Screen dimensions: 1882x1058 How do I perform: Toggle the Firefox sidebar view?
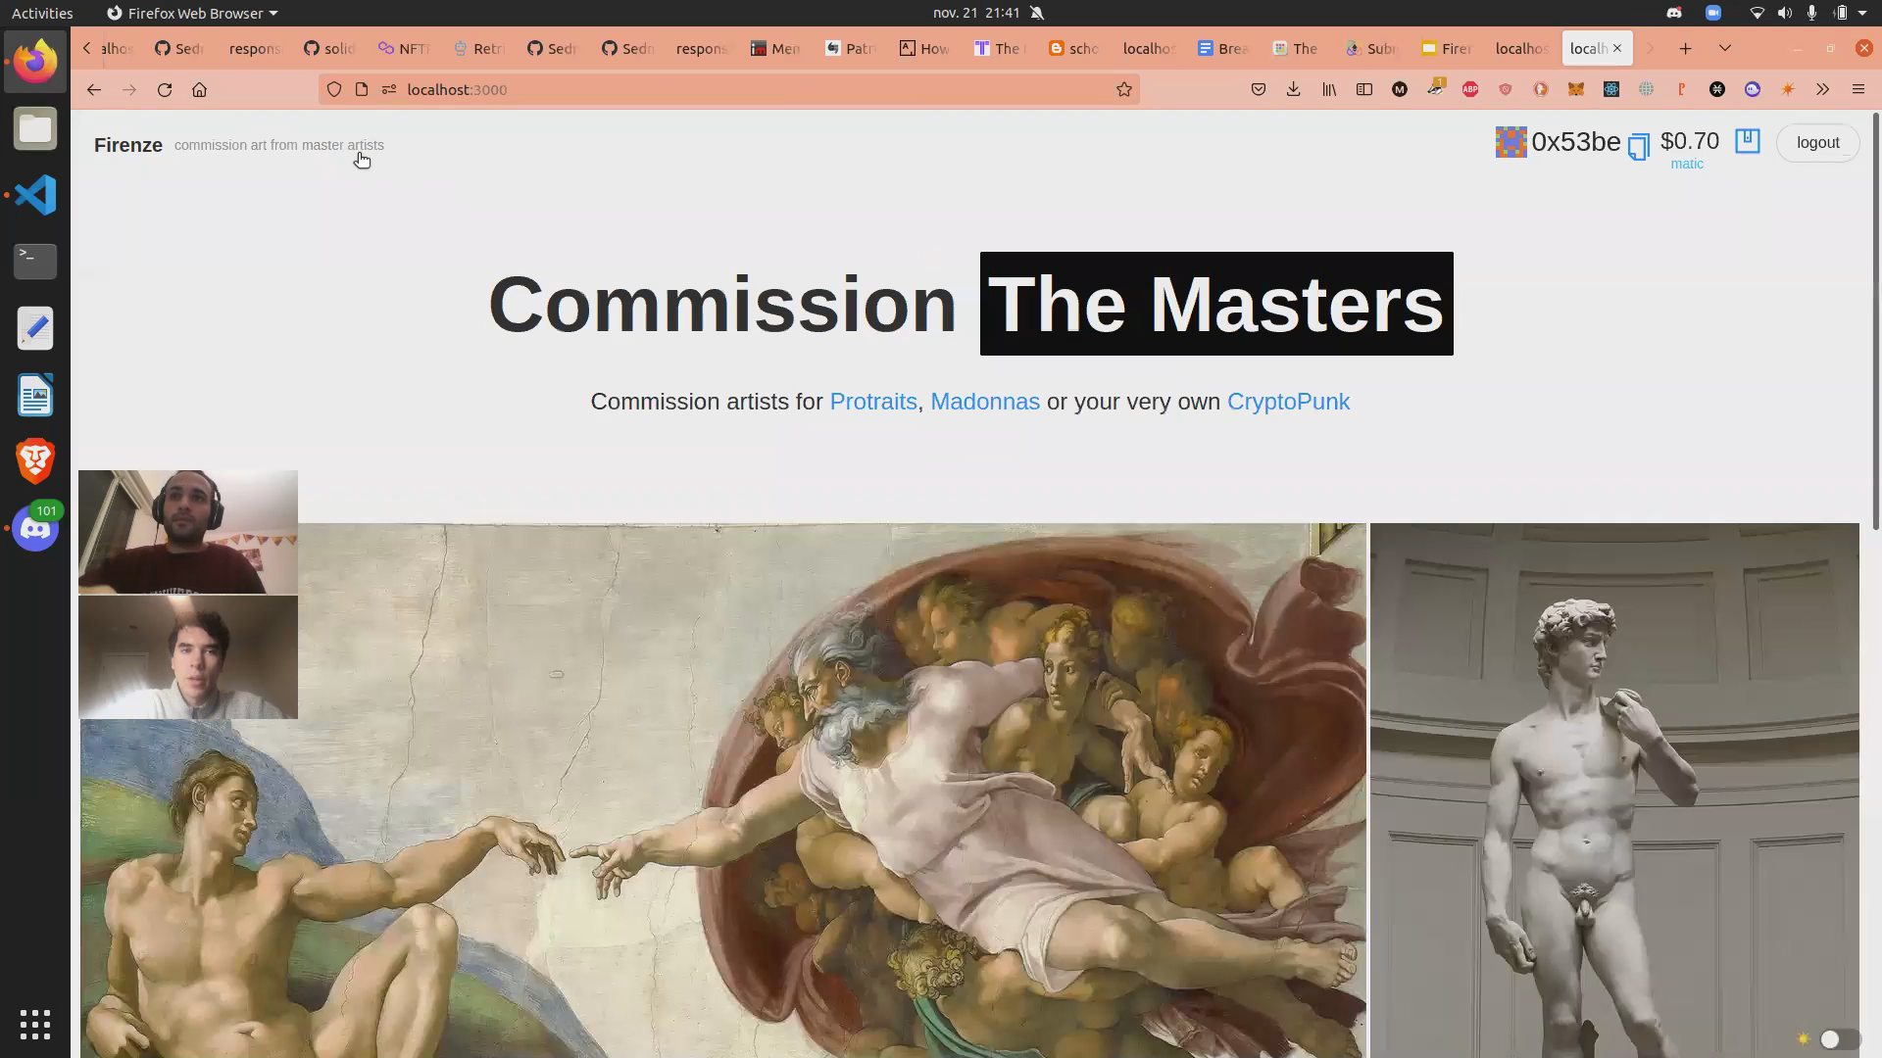pos(1364,89)
